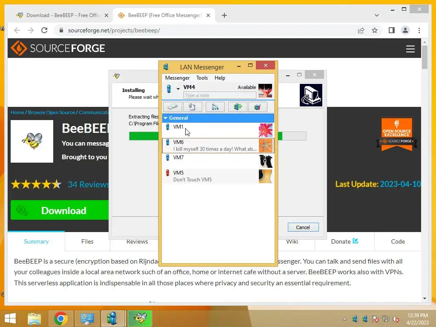
Task: Open the Chrome profile avatar
Action: pos(405,30)
